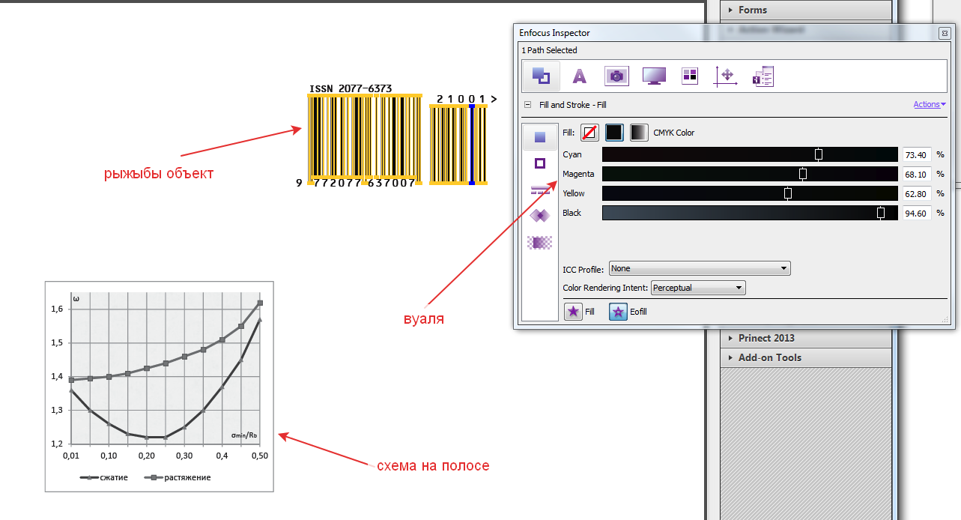Select the Fill star rule button
961x520 pixels.
pyautogui.click(x=573, y=312)
